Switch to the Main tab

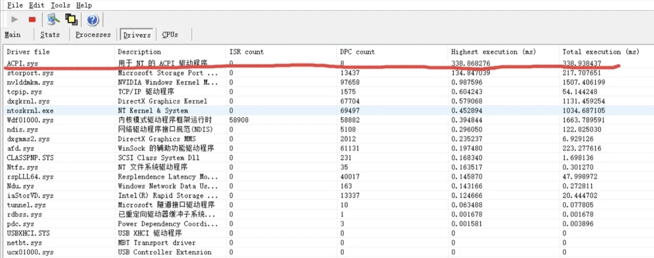[x=13, y=35]
